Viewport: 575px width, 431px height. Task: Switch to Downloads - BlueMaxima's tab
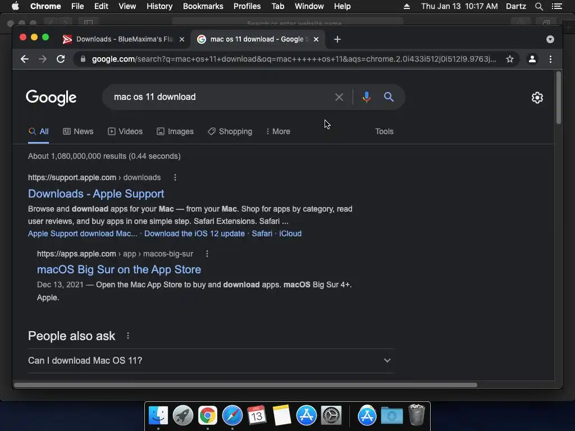pos(124,39)
